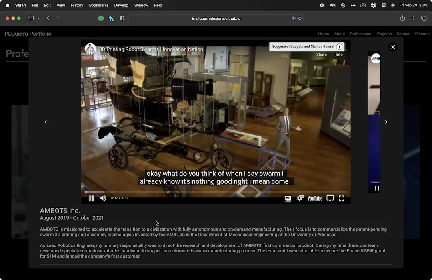
Task: Open Control Center in the menu bar
Action: pyautogui.click(x=384, y=5)
